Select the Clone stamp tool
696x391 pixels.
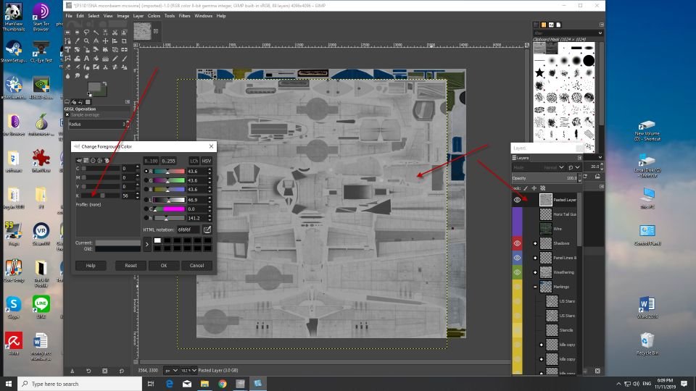point(105,67)
